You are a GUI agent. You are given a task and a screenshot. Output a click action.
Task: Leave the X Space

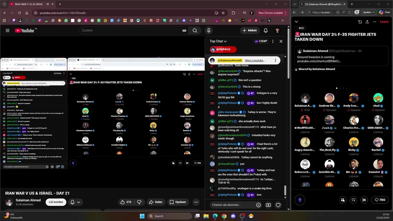pos(384,21)
